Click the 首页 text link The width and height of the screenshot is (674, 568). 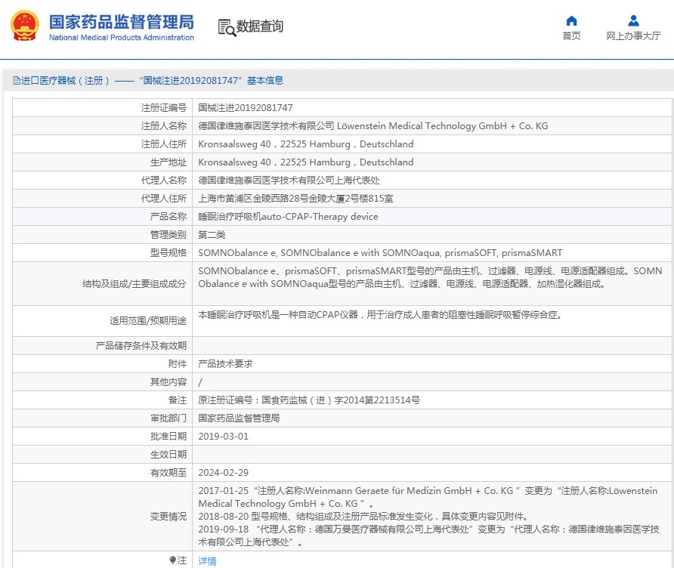point(571,36)
